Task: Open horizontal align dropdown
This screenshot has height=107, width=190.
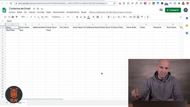Action: click(x=110, y=17)
